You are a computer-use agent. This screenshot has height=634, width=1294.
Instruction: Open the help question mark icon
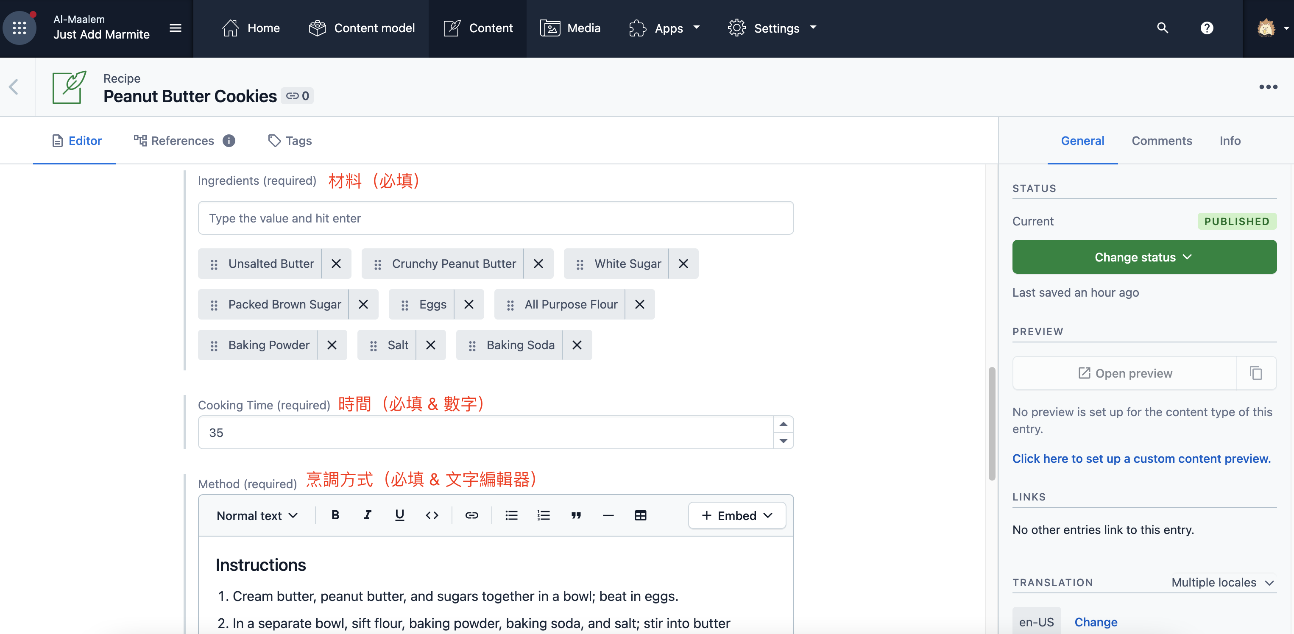1207,28
